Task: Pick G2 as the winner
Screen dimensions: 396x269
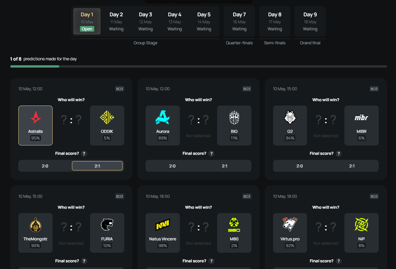Action: [x=290, y=126]
